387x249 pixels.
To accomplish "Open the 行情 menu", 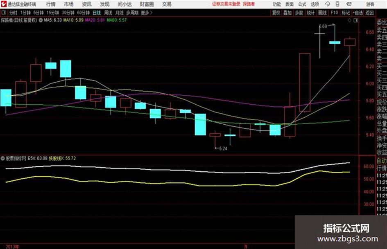I will (x=51, y=4).
